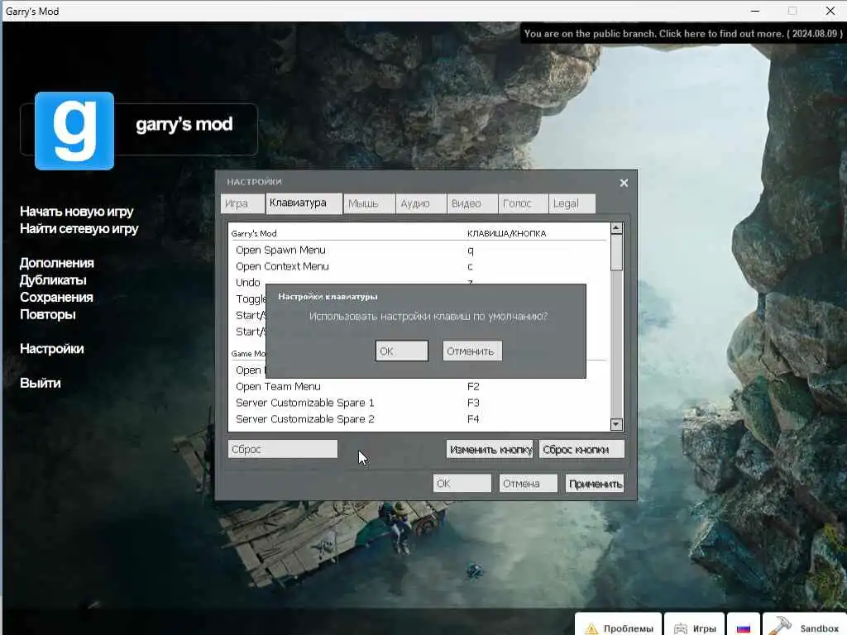Click OK at the settings dialog bottom
Screen dimensions: 847x635
(x=462, y=483)
